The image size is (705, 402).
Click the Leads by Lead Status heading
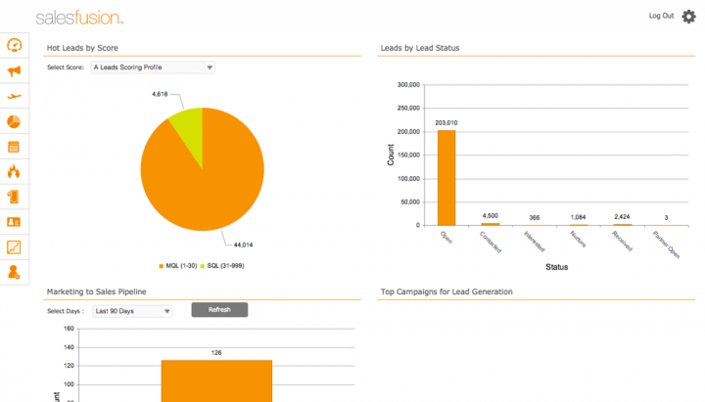coord(420,48)
